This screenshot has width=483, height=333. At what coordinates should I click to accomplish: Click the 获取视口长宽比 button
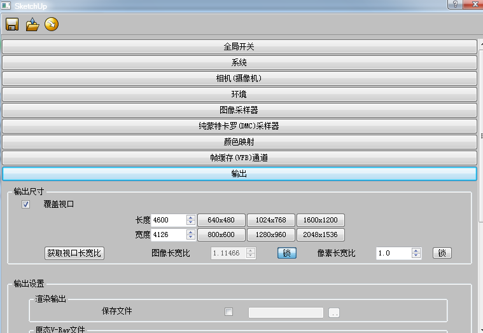(74, 253)
